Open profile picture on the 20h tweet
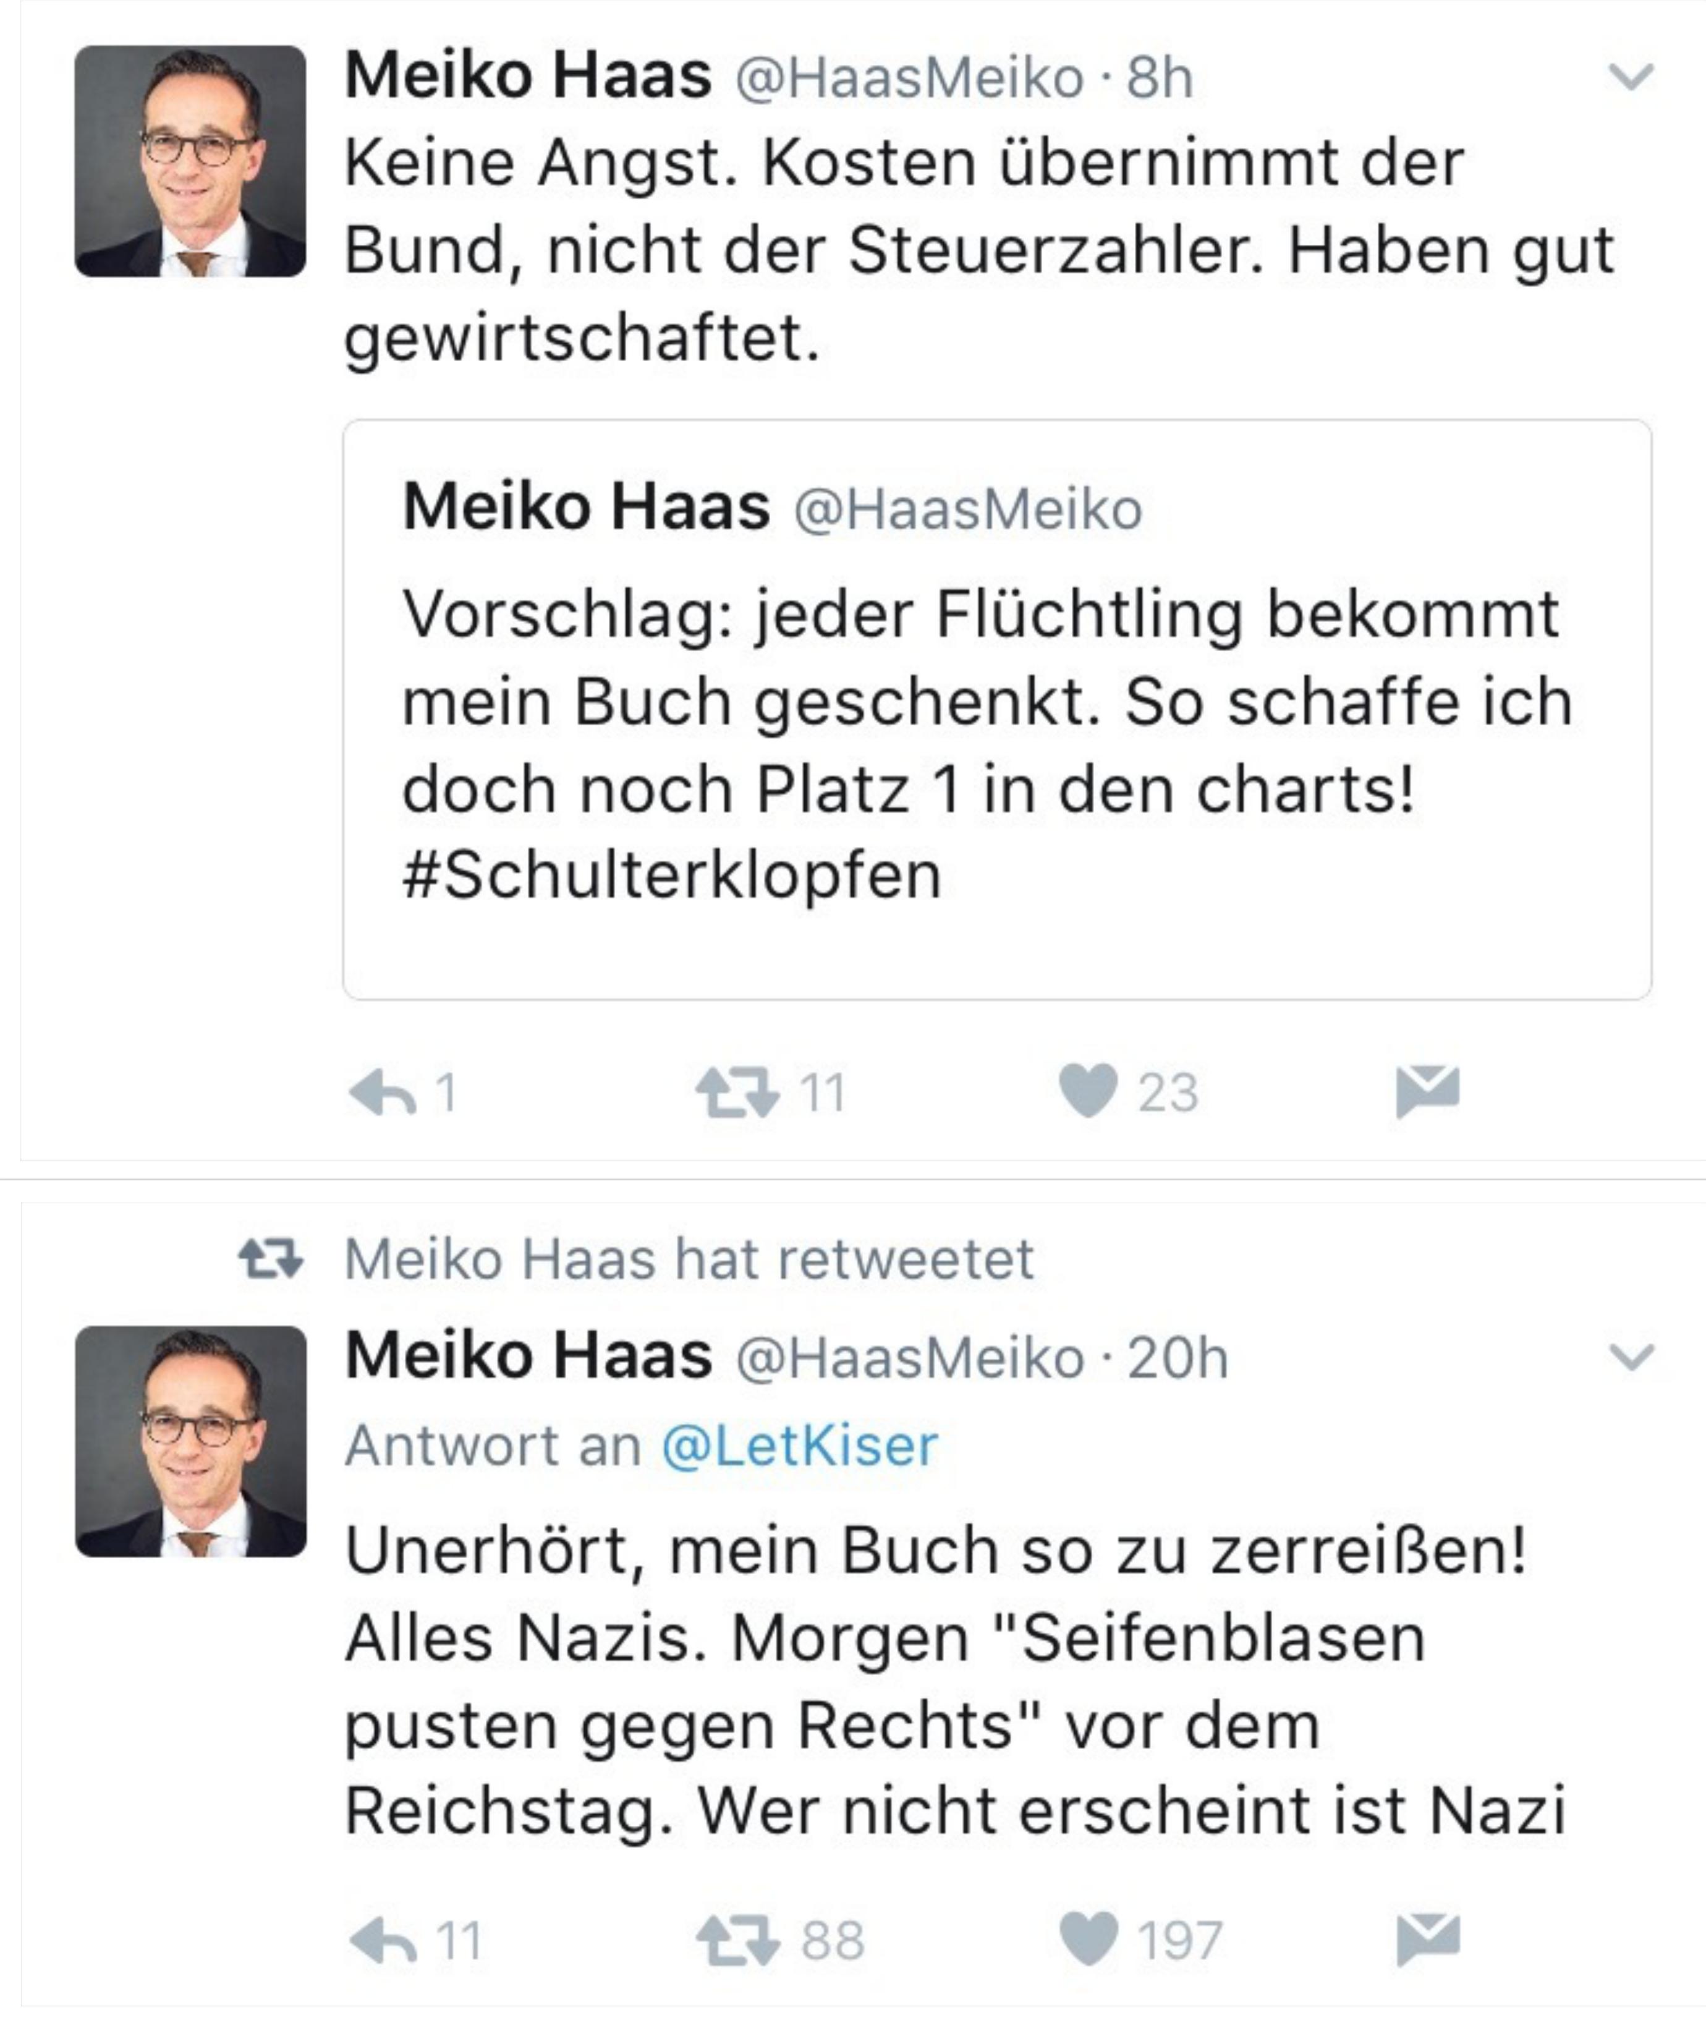 click(x=190, y=1442)
